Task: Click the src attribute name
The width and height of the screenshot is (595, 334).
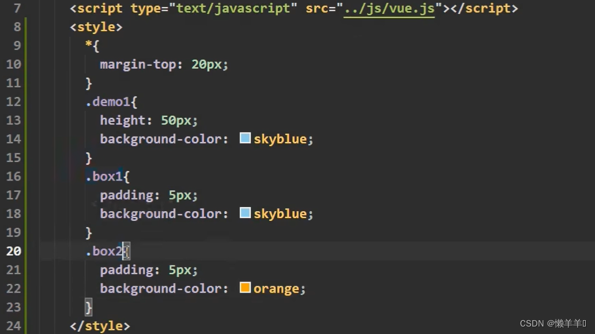Action: (x=317, y=8)
